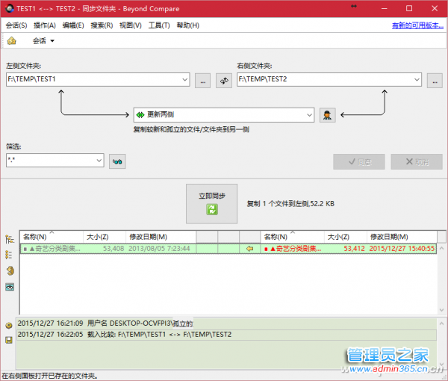Select the right red file name entry
This screenshot has width=448, height=381.
point(293,249)
